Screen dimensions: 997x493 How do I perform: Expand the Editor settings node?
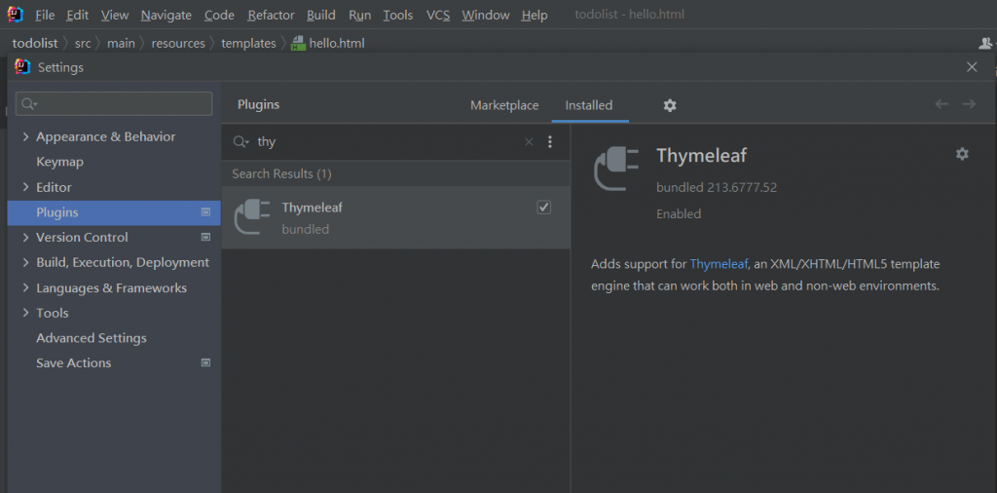click(x=26, y=187)
